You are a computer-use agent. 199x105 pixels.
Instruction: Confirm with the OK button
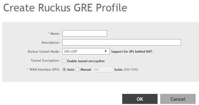[140, 99]
